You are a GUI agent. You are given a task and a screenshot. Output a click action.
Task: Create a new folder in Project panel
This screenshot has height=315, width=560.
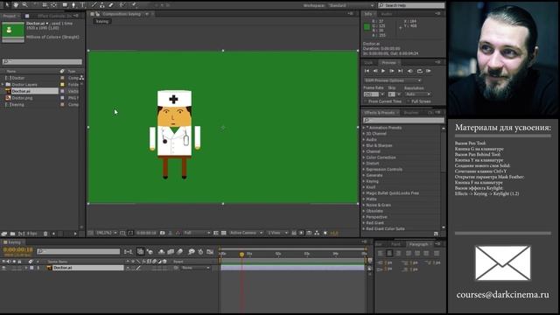point(12,234)
